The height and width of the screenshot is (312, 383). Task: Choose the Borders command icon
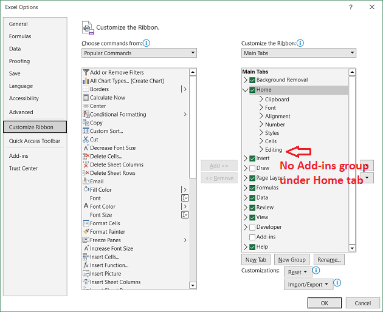click(86, 89)
